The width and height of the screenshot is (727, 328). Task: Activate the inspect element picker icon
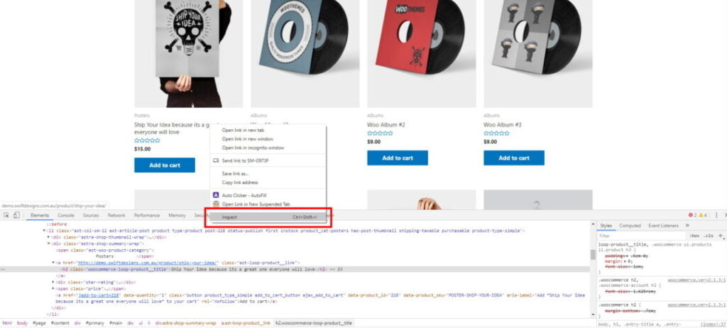(x=6, y=215)
